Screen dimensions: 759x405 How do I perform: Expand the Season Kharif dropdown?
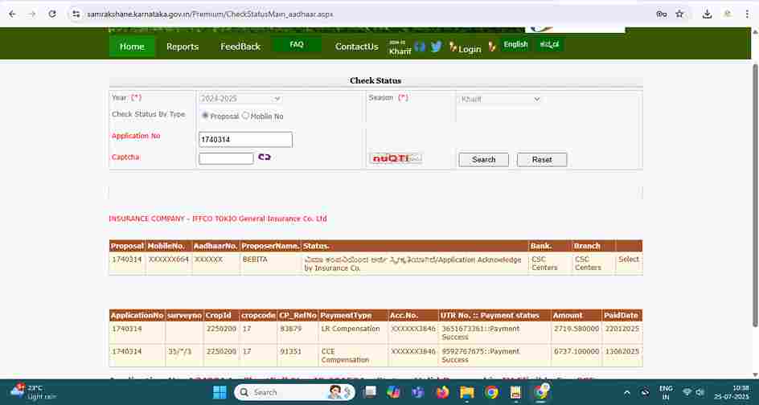[x=501, y=99]
